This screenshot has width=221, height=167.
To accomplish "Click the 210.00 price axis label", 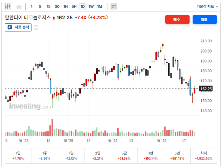I will coord(206,41).
